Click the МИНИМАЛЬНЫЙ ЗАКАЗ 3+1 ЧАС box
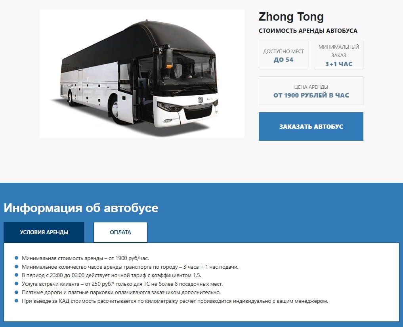The height and width of the screenshot is (327, 403). tap(338, 55)
